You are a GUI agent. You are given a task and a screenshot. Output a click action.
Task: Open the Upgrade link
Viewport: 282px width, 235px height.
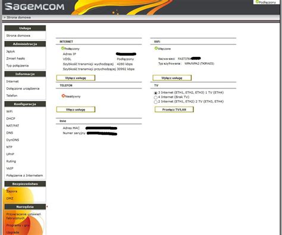point(12,233)
